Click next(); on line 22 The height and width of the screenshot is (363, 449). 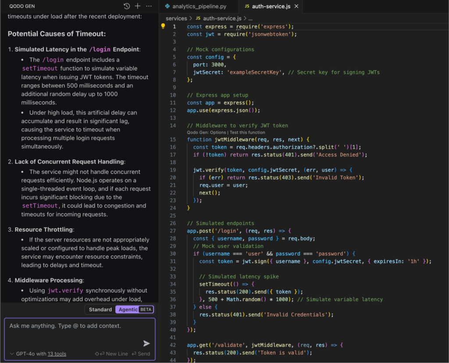210,193
